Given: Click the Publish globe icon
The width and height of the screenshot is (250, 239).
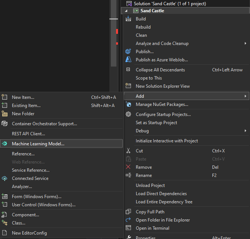Looking at the screenshot, I should point(128,51).
